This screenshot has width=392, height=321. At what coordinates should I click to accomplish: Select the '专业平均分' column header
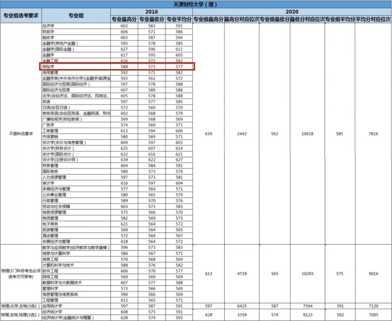[179, 19]
